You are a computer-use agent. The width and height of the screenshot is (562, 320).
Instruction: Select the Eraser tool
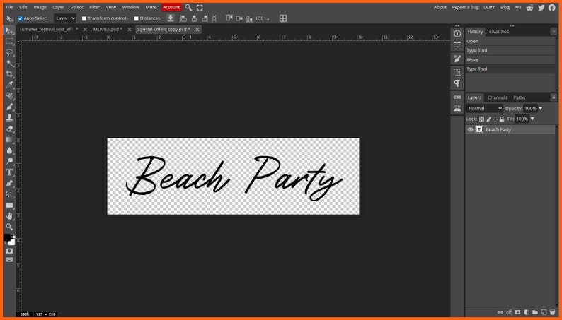[x=10, y=129]
